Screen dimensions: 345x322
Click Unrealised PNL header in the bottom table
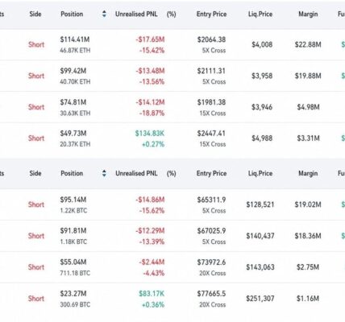pyautogui.click(x=136, y=173)
